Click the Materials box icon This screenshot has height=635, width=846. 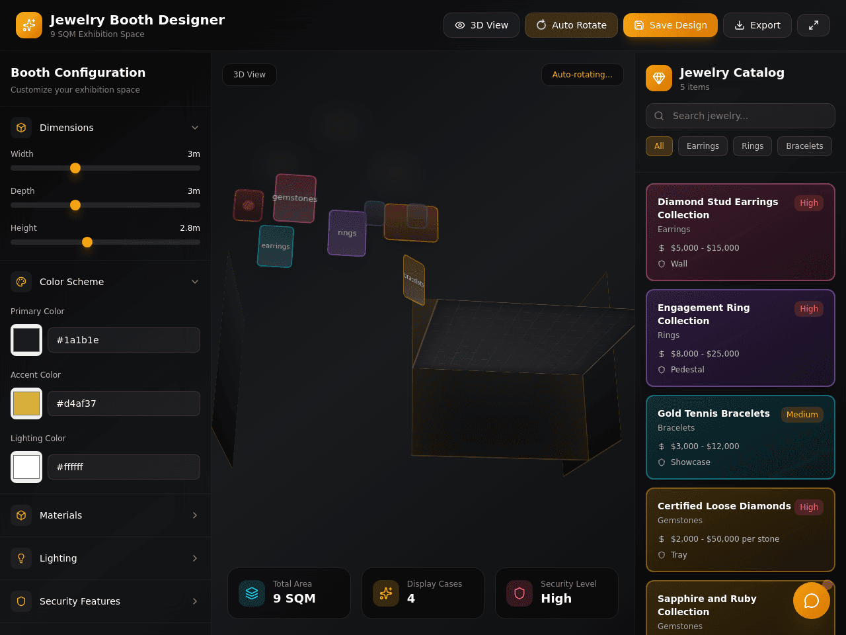(x=21, y=515)
